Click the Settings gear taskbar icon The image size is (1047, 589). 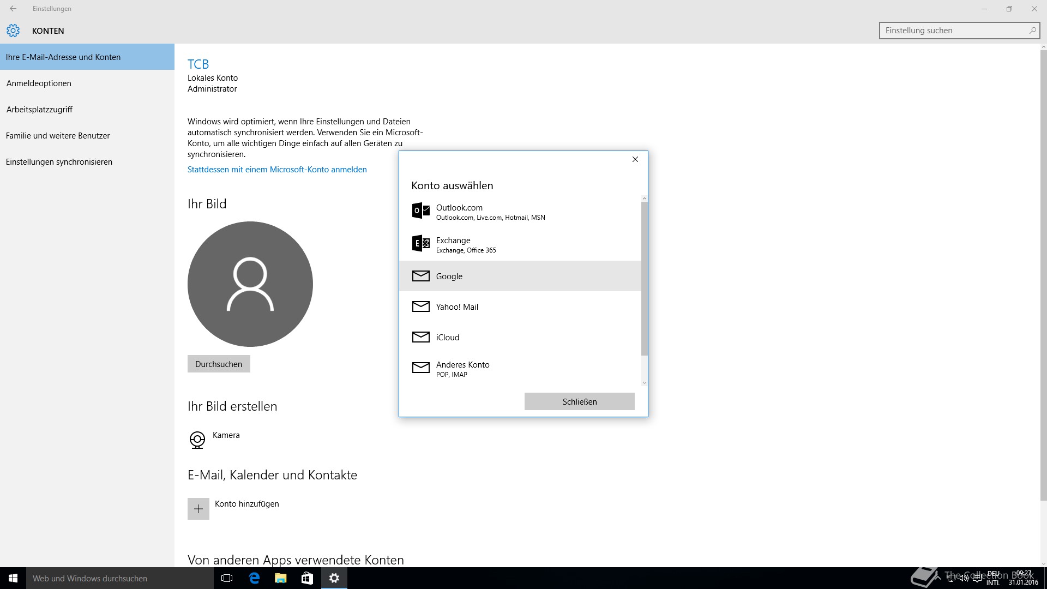[x=334, y=578]
